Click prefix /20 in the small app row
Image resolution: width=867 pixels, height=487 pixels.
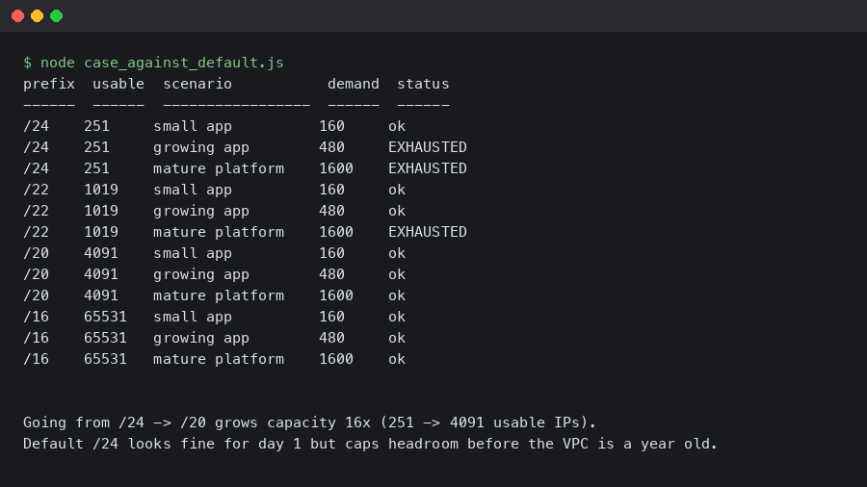(36, 253)
